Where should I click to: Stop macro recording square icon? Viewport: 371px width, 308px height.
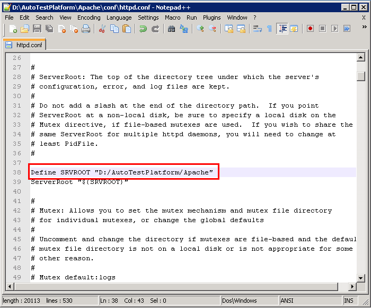[322, 29]
